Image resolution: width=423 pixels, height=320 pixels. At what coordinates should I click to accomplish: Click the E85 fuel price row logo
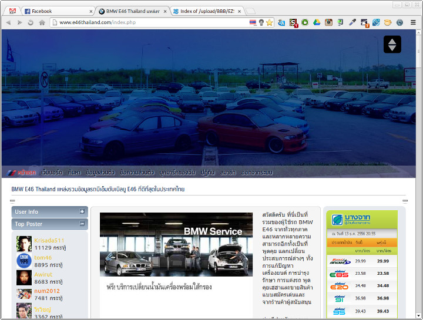pyautogui.click(x=339, y=274)
